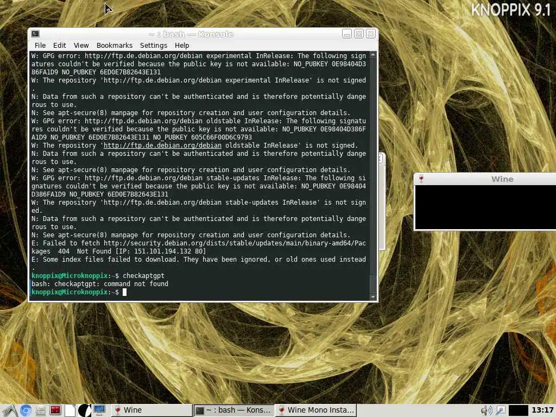Open the underlined ftp.de.debian.org/debian link
The image size is (556, 417).
pyautogui.click(x=162, y=146)
